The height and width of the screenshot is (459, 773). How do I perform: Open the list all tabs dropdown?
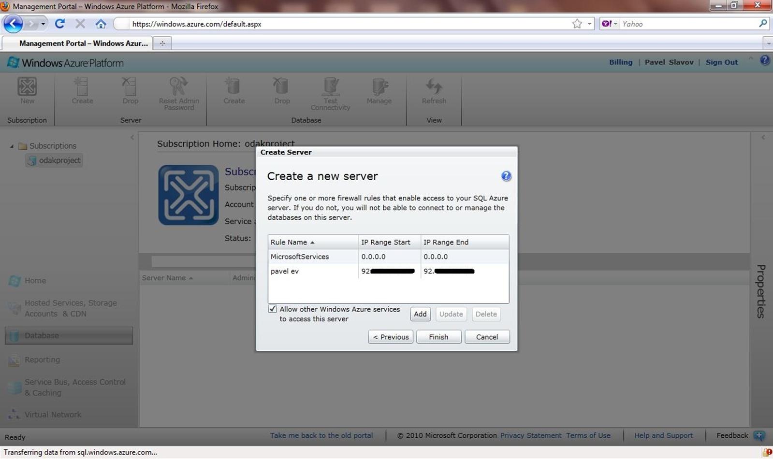768,43
